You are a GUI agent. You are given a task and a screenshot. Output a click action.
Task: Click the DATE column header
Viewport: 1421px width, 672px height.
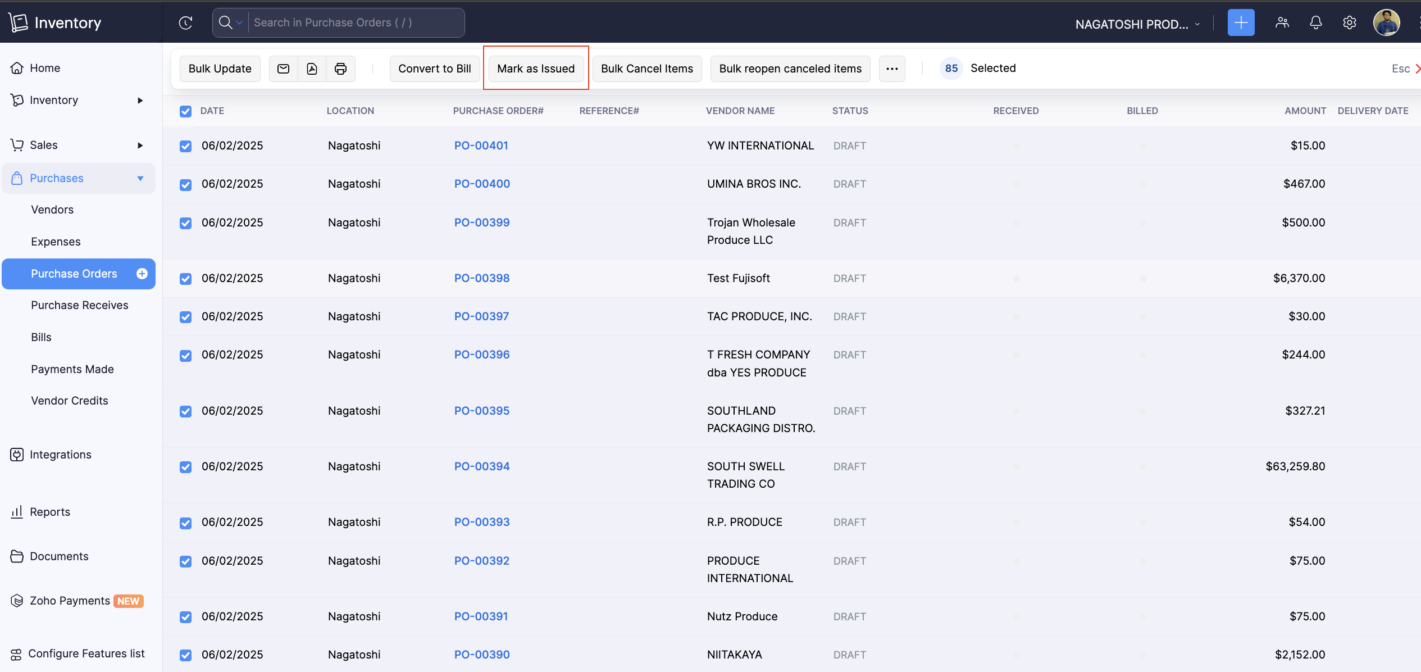pyautogui.click(x=212, y=111)
